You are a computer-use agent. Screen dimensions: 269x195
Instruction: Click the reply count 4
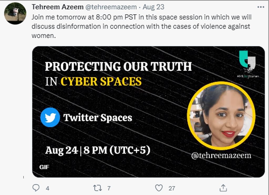coord(47,188)
